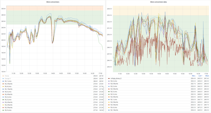The image size is (211, 113).
Task: Click the 250.4 V max of voltage_phase_l2
Action: point(193,78)
